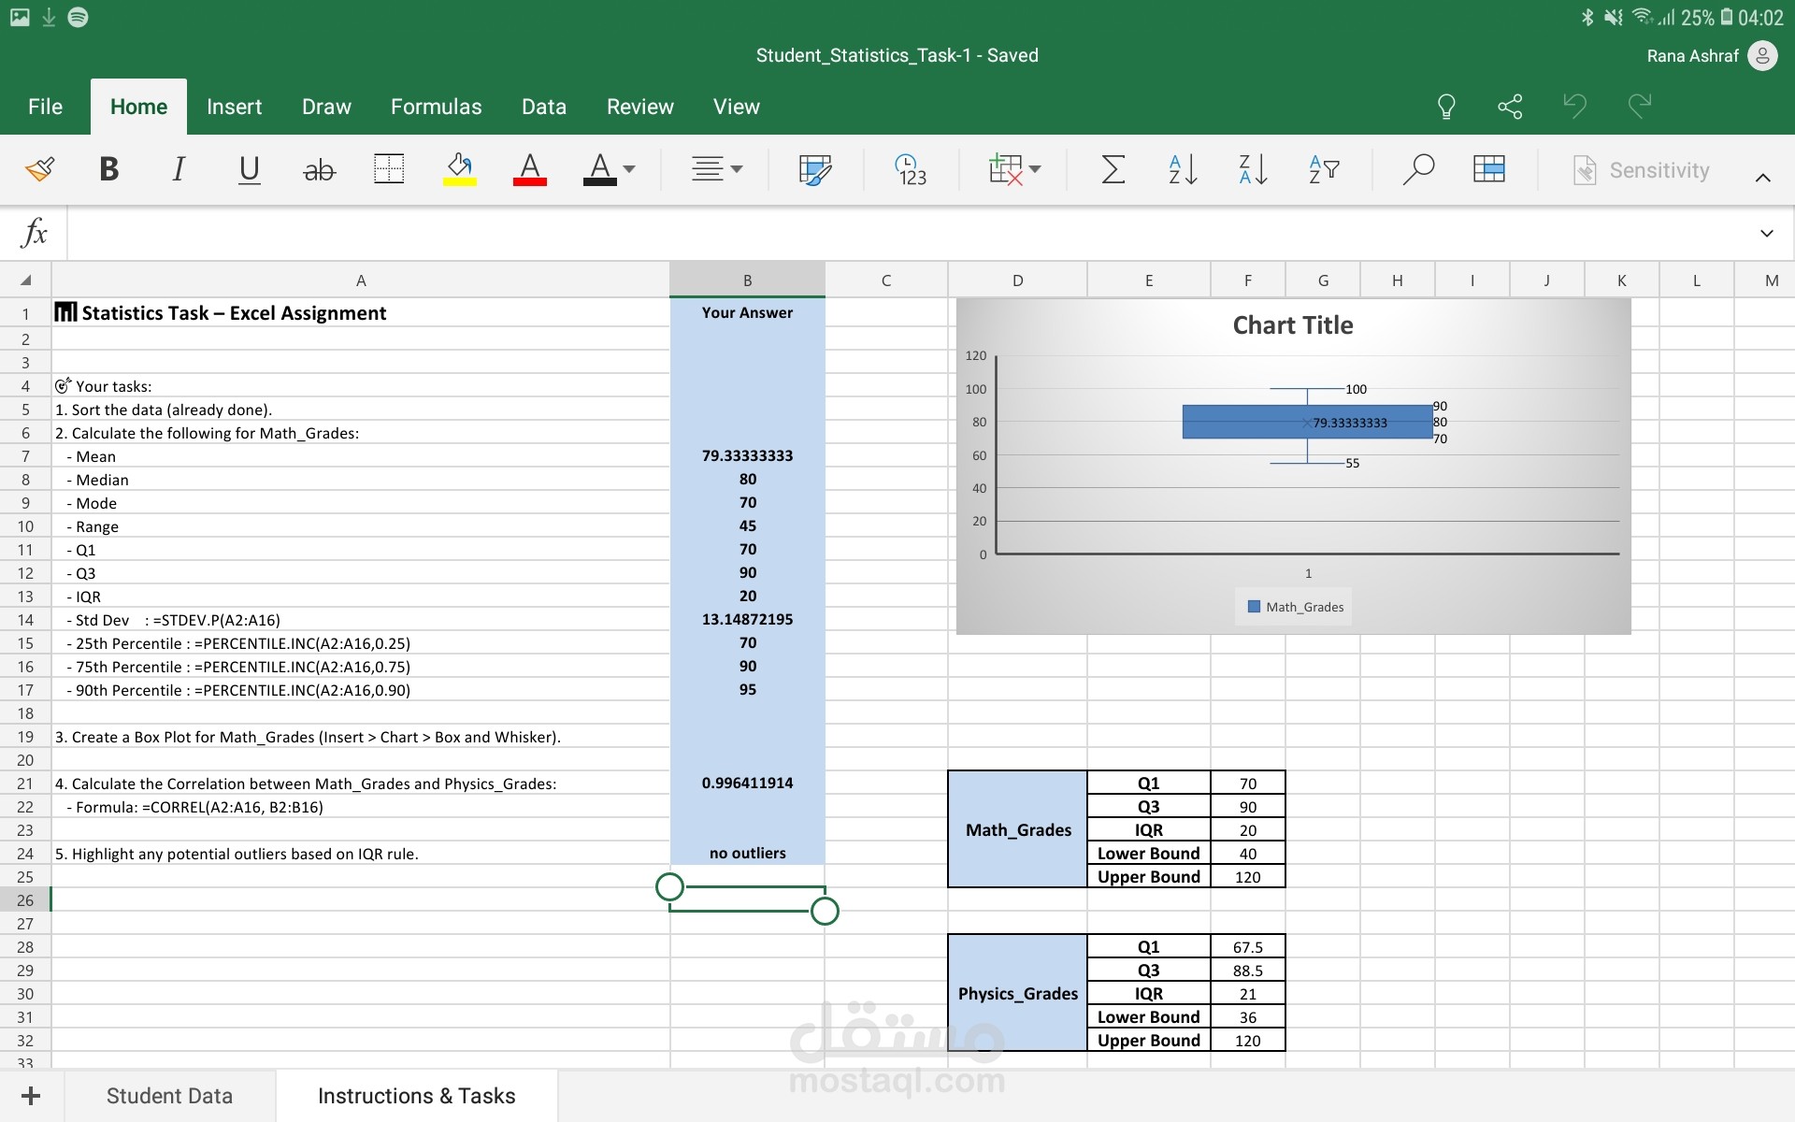Select column B header
Image resolution: width=1795 pixels, height=1122 pixels.
pyautogui.click(x=747, y=280)
